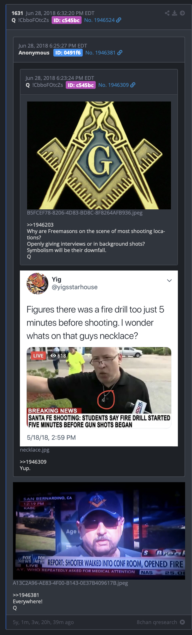This screenshot has width=192, height=635.
Task: Open post link No. 1946524
Action: pyautogui.click(x=99, y=20)
